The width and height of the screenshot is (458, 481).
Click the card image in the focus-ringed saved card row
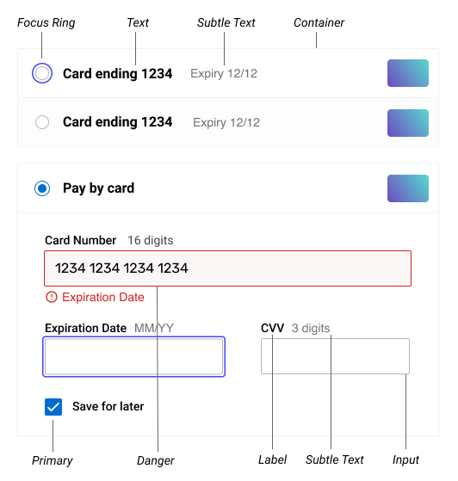(x=408, y=73)
